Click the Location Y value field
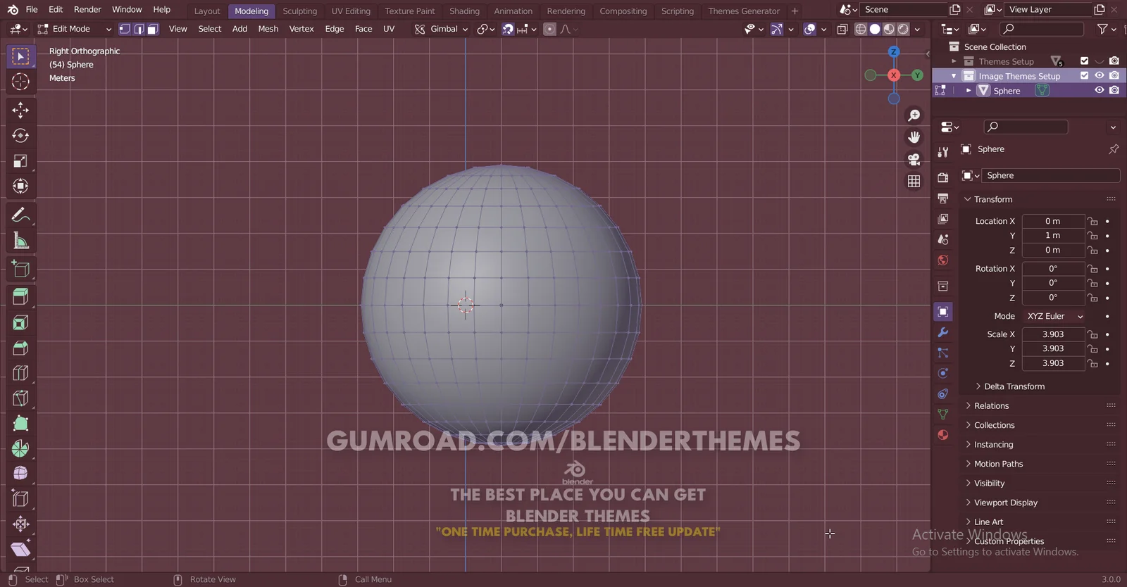This screenshot has height=587, width=1127. pos(1053,236)
